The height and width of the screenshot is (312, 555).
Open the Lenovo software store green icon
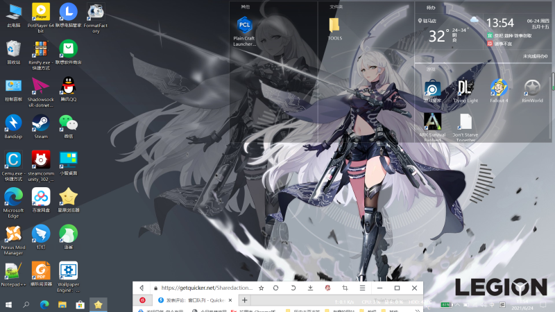click(68, 53)
